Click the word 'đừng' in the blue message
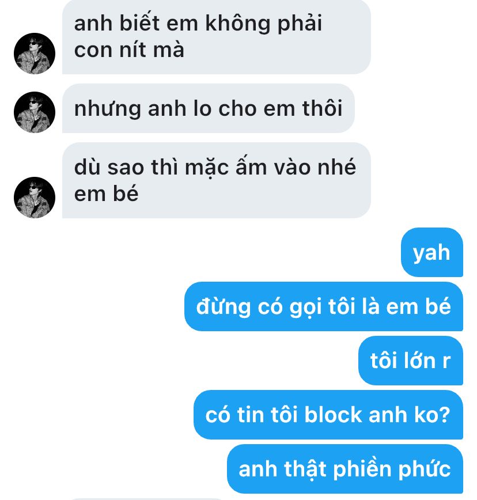 click(x=223, y=307)
